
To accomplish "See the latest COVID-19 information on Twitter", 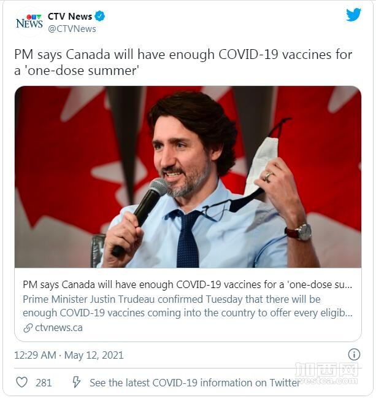I will pos(194,383).
